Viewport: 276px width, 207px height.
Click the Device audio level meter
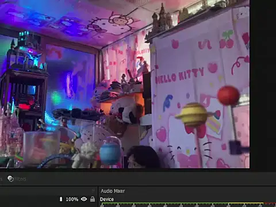coord(188,203)
